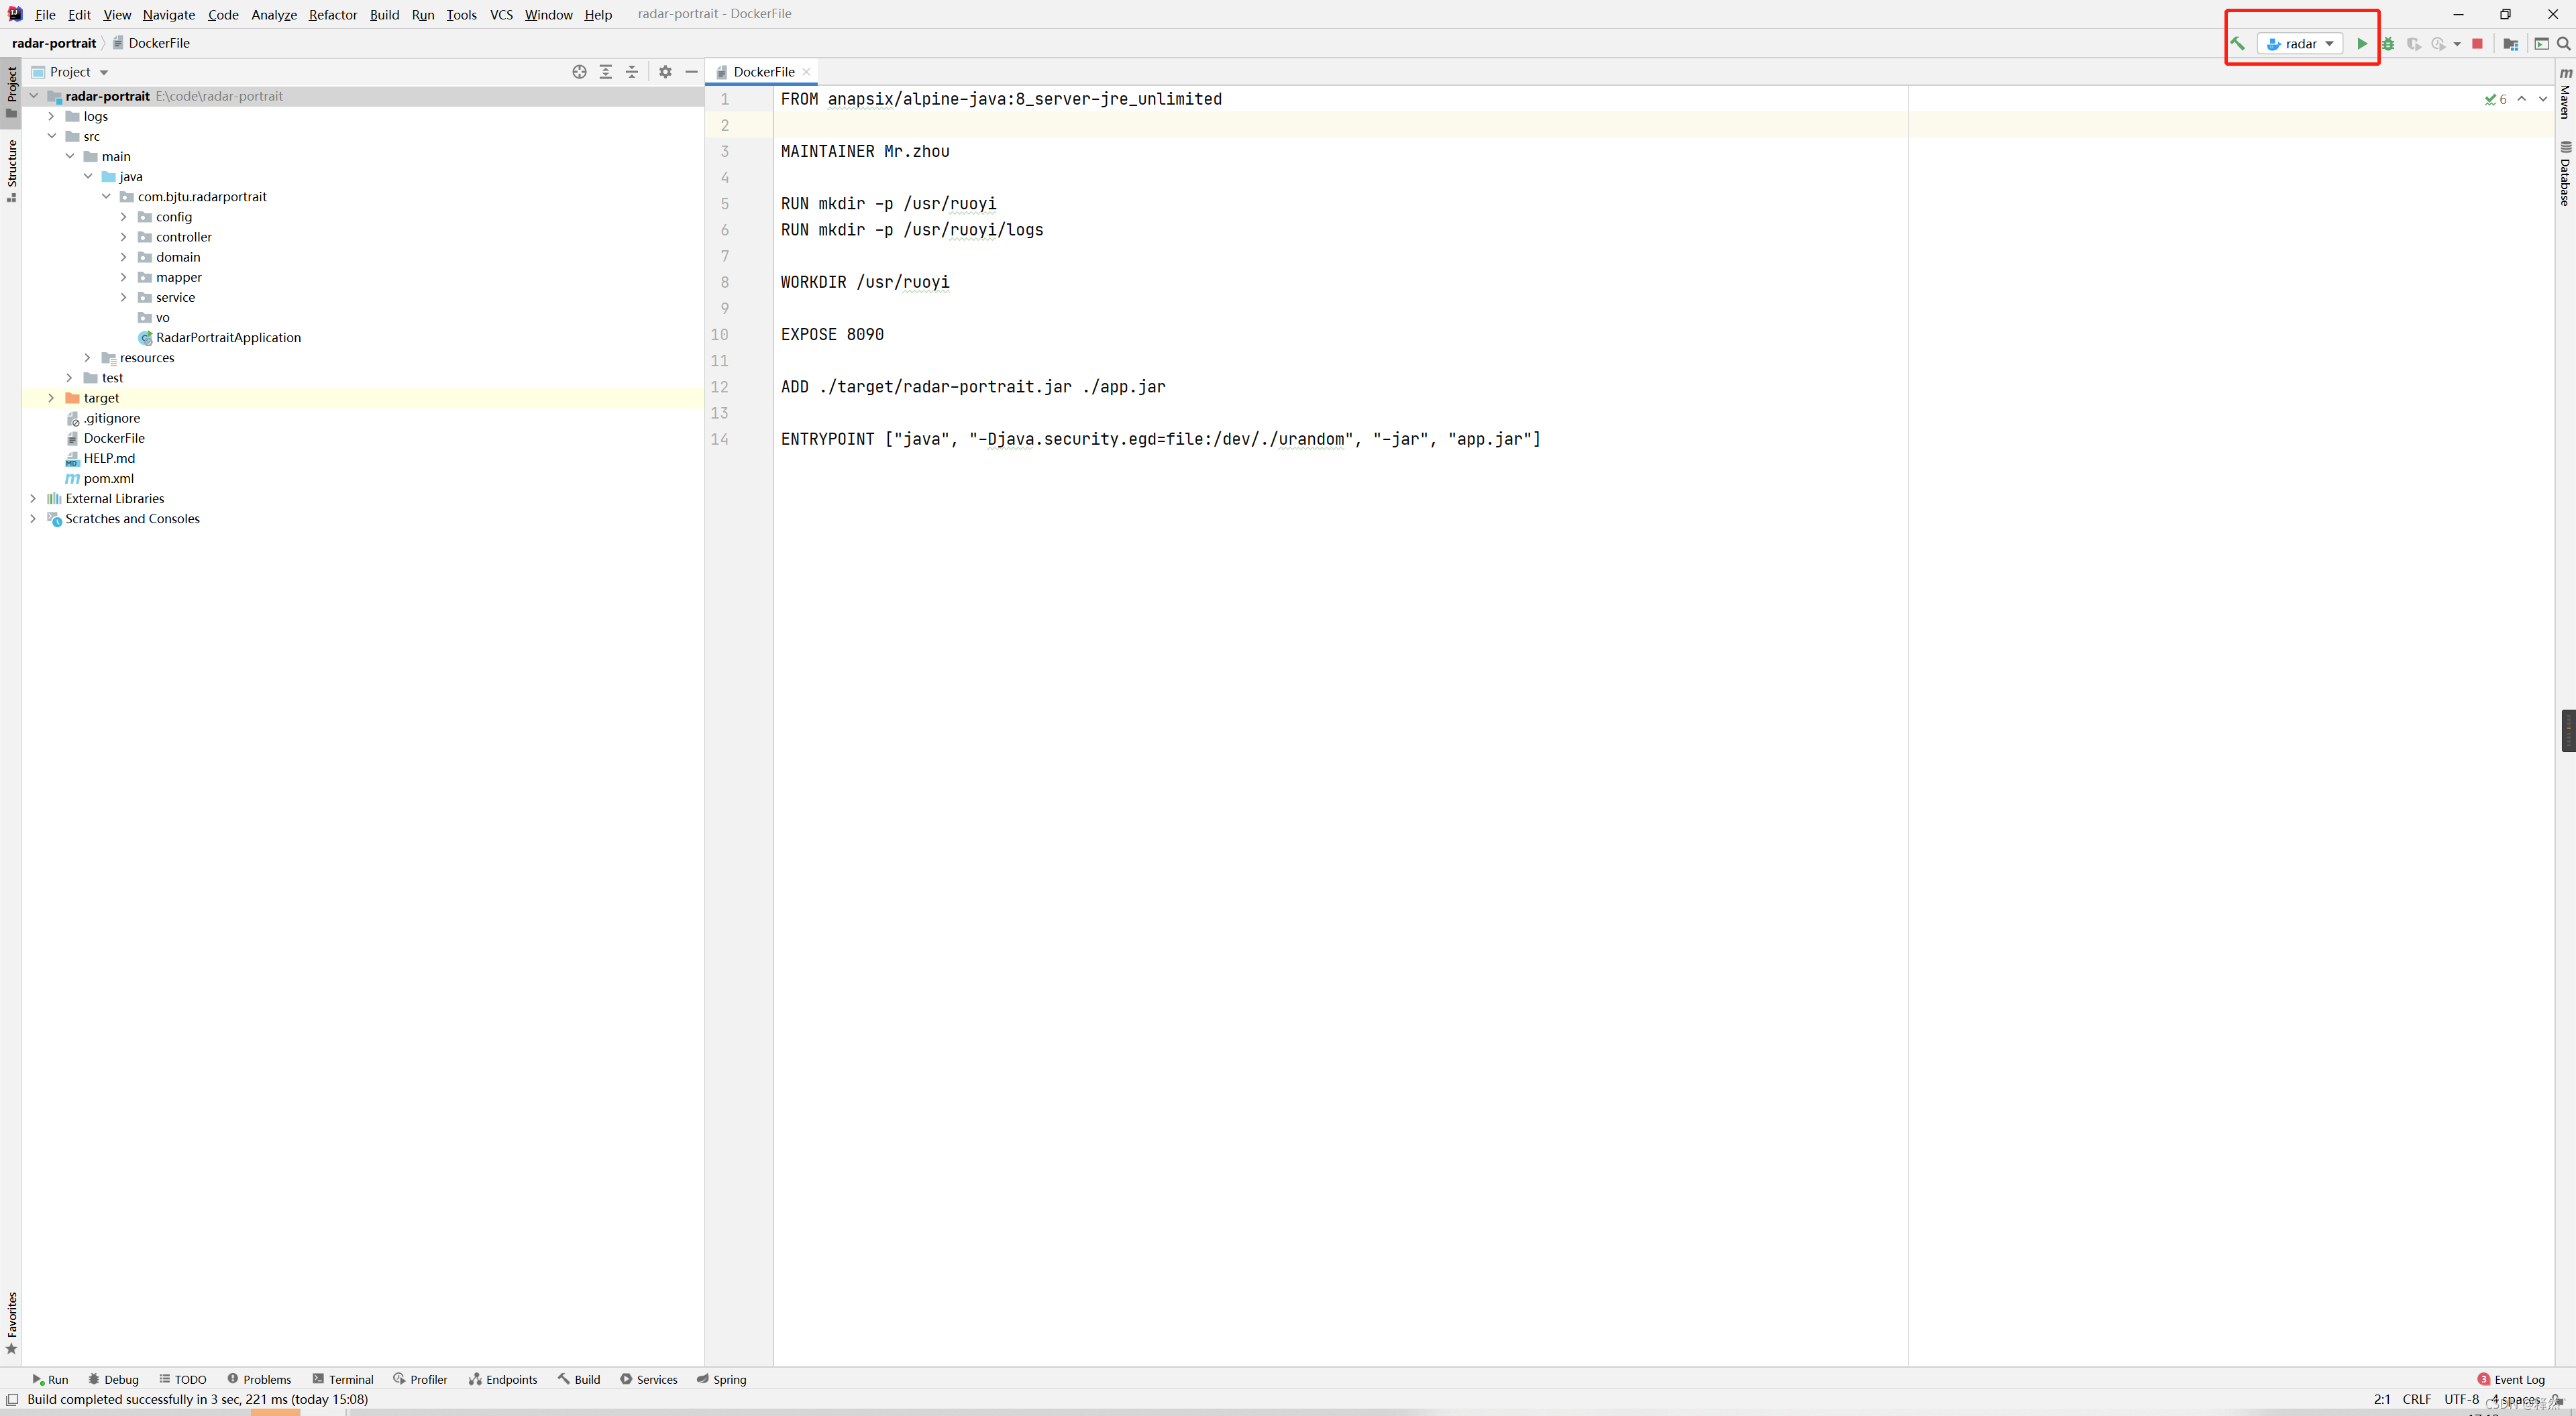Stop the process with red square button

point(2477,43)
